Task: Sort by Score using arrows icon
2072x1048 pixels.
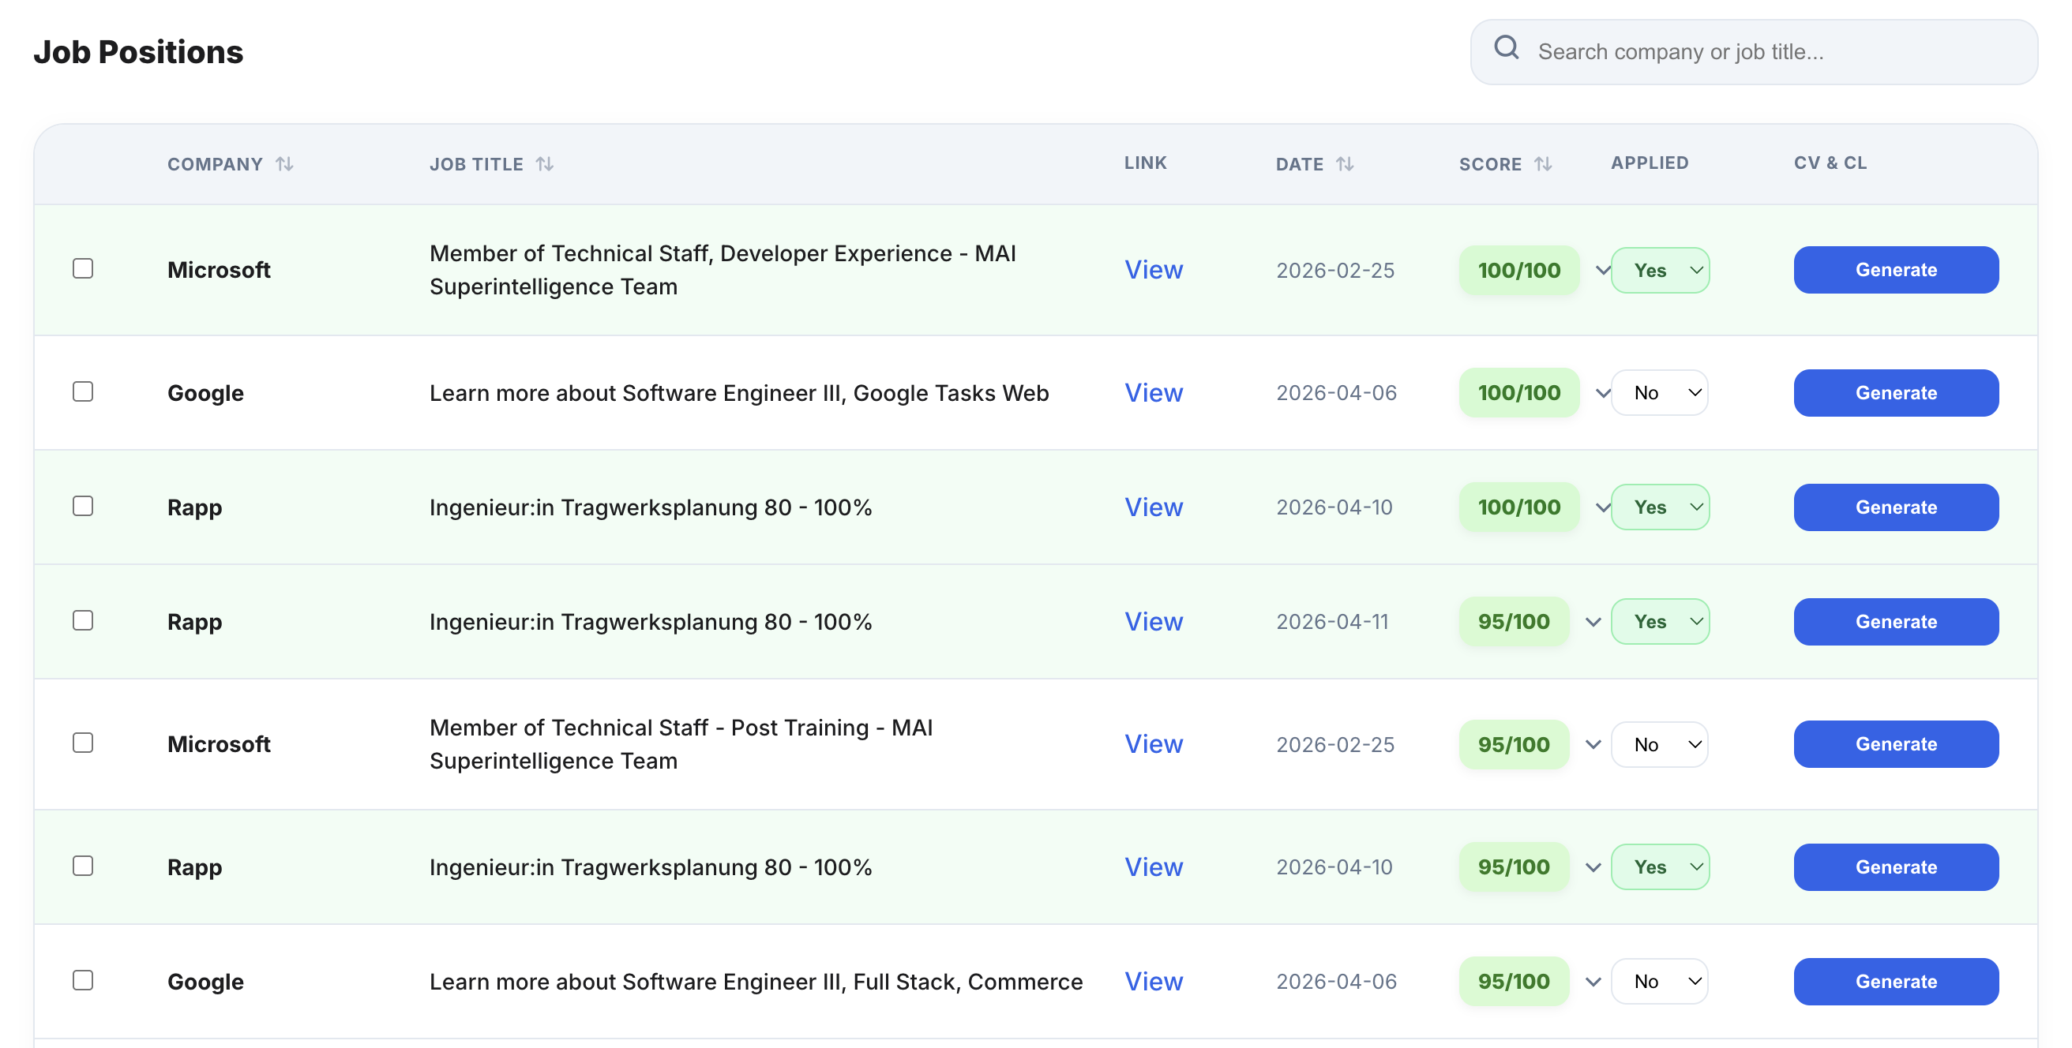Action: pos(1543,164)
